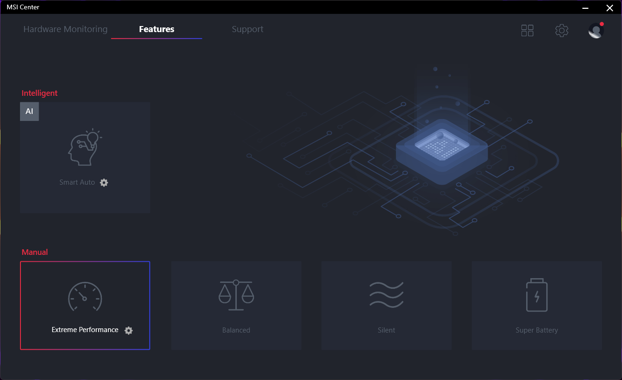The image size is (622, 380).
Task: Select the Balanced scales icon
Action: [236, 295]
